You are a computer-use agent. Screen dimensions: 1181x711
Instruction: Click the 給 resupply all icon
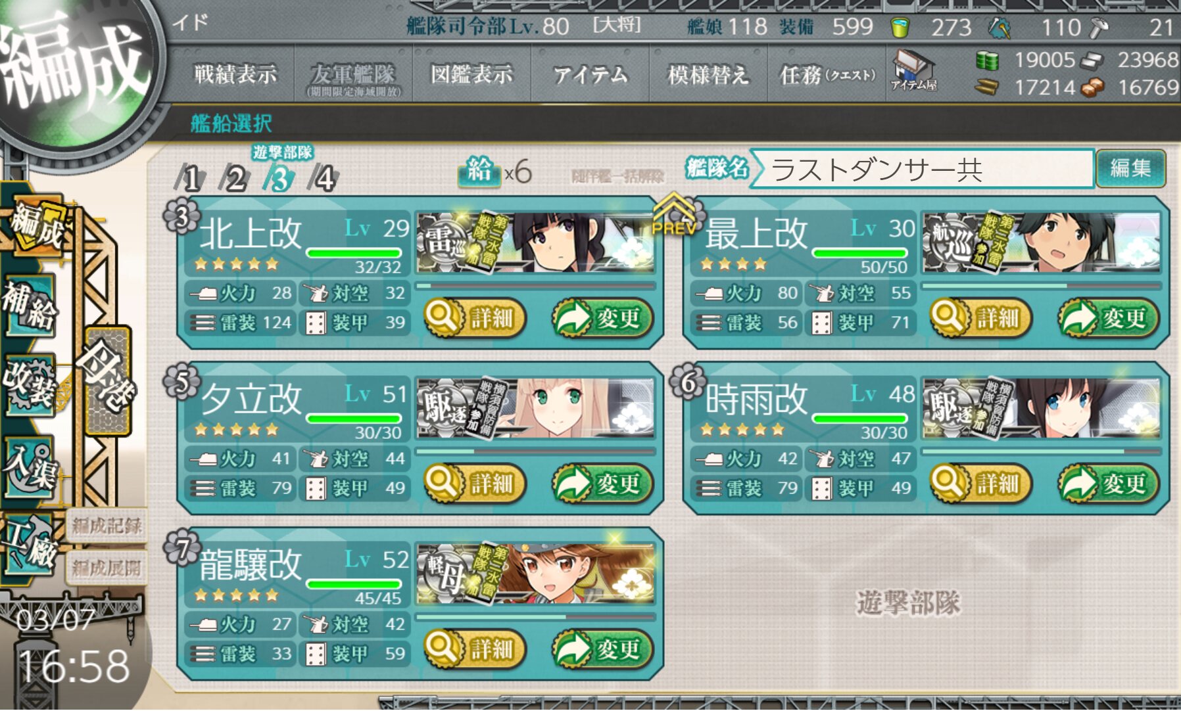479,171
